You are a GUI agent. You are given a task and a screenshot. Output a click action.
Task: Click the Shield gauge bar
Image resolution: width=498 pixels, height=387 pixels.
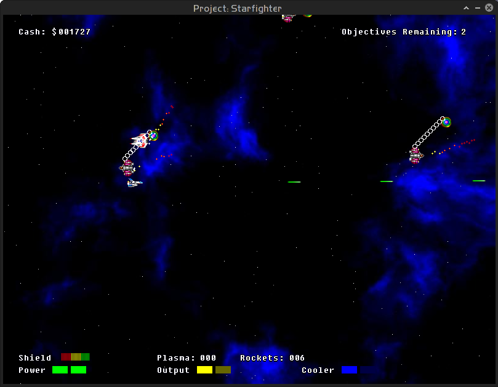[x=76, y=357]
